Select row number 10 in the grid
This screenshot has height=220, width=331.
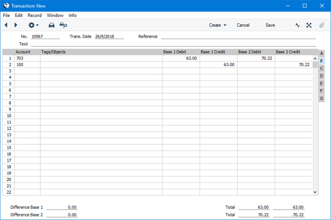9,116
